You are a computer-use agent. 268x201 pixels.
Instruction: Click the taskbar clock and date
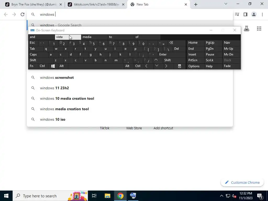click(245, 196)
